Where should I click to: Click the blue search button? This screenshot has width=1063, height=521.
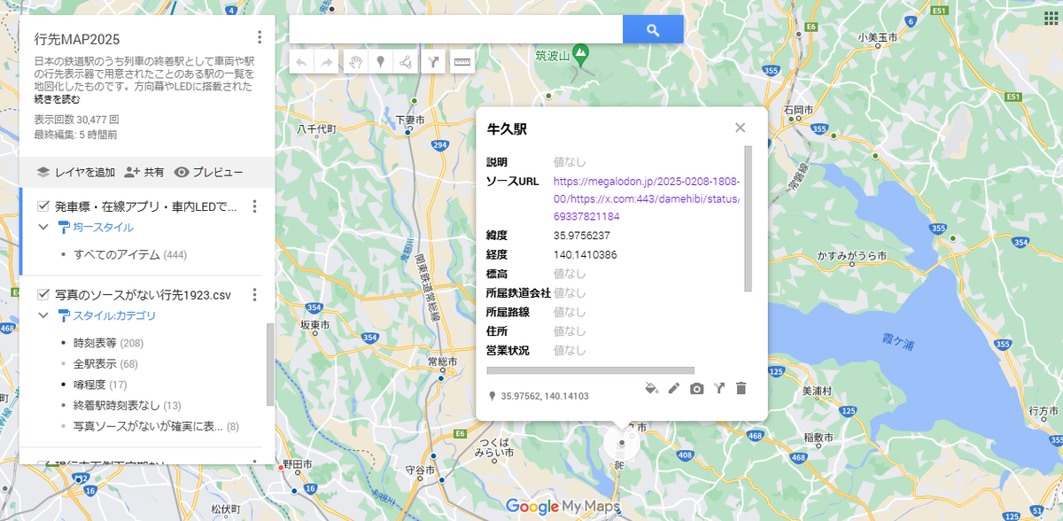pyautogui.click(x=653, y=30)
